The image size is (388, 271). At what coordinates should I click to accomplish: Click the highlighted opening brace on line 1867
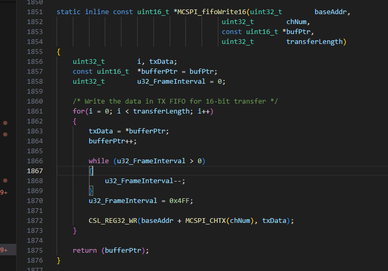(91, 171)
